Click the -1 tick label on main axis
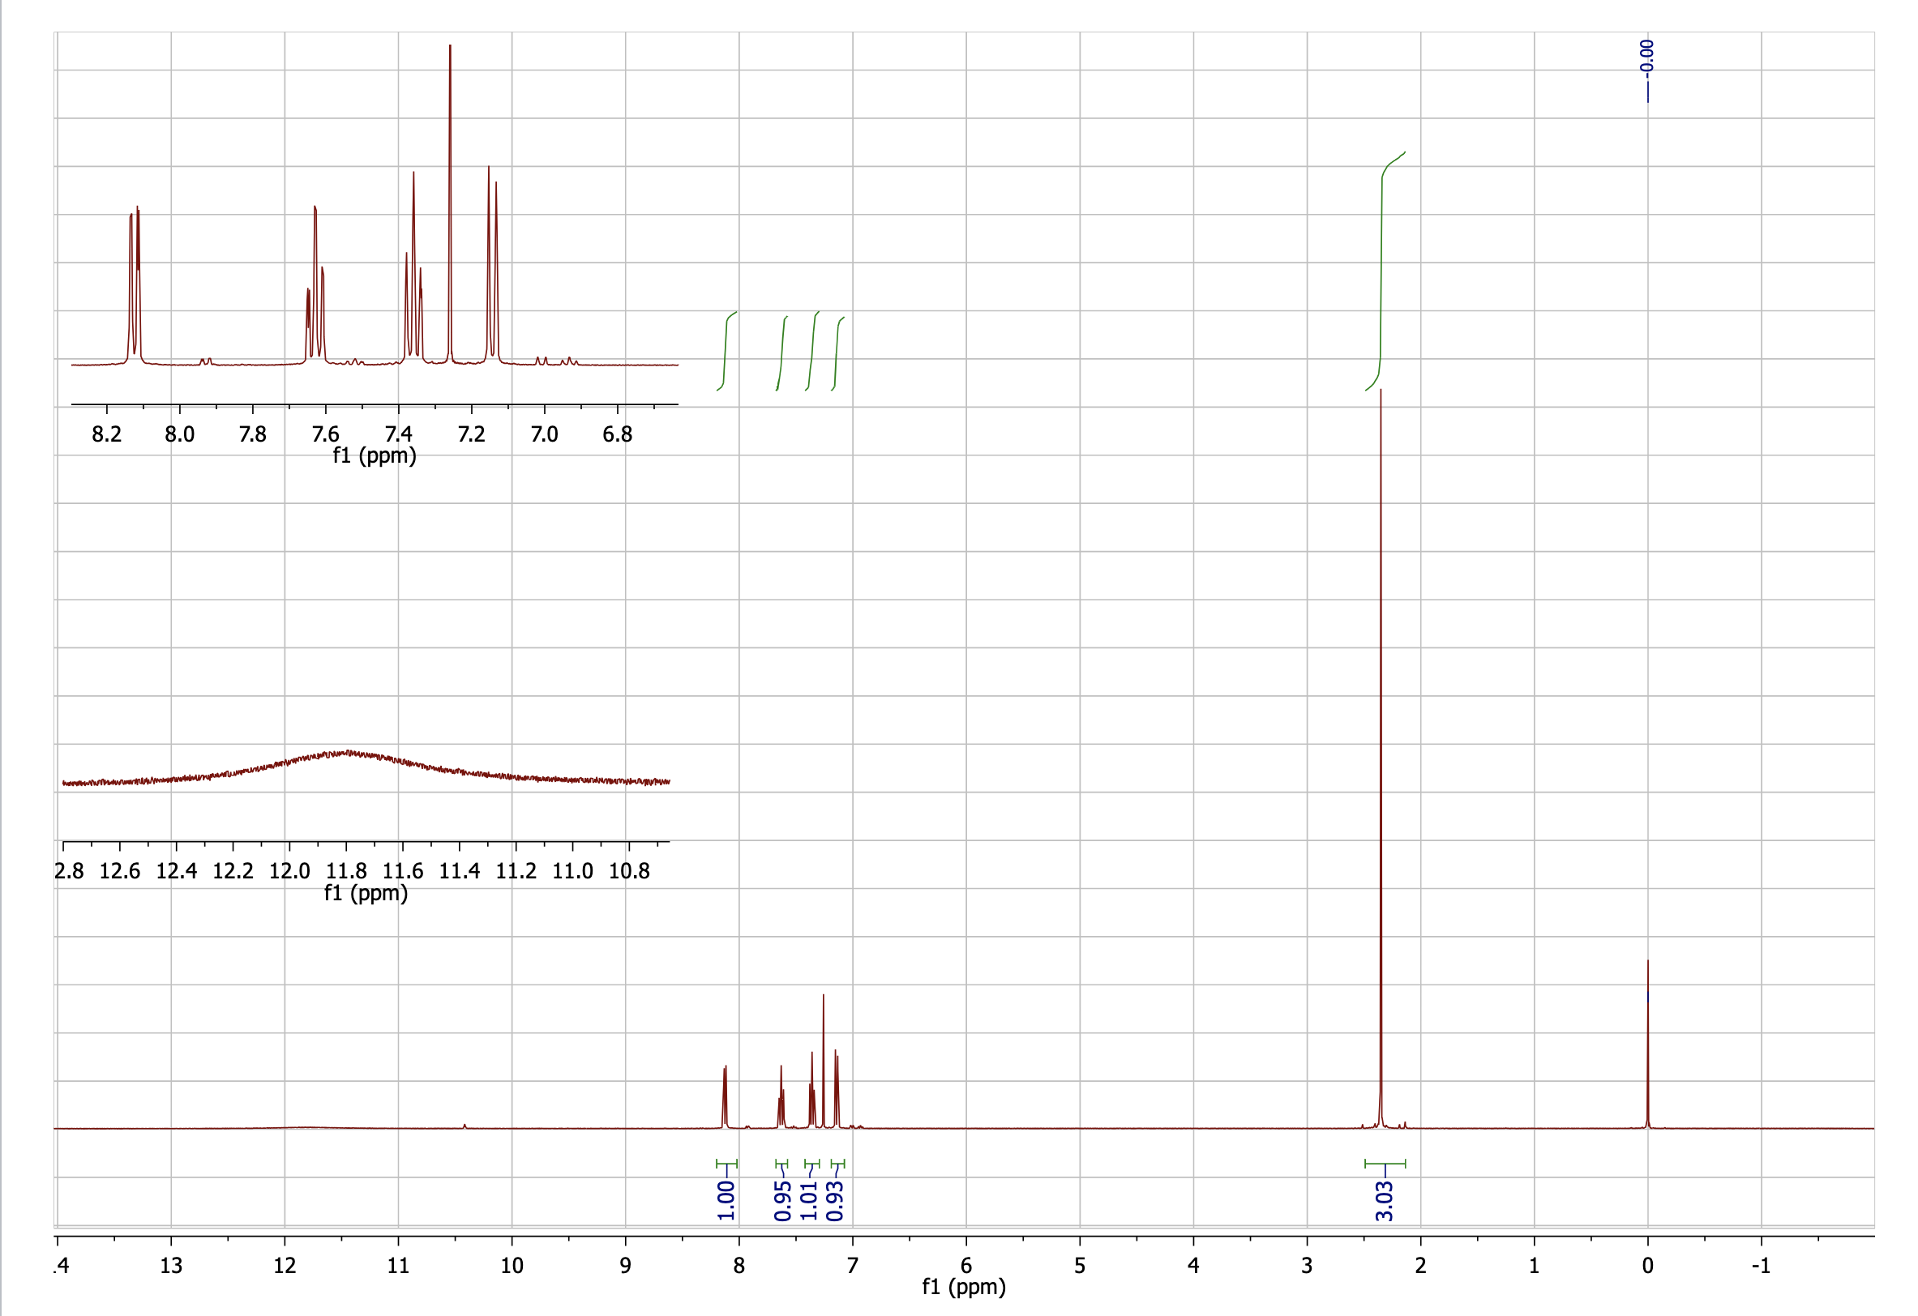The width and height of the screenshot is (1918, 1316). point(1761,1266)
